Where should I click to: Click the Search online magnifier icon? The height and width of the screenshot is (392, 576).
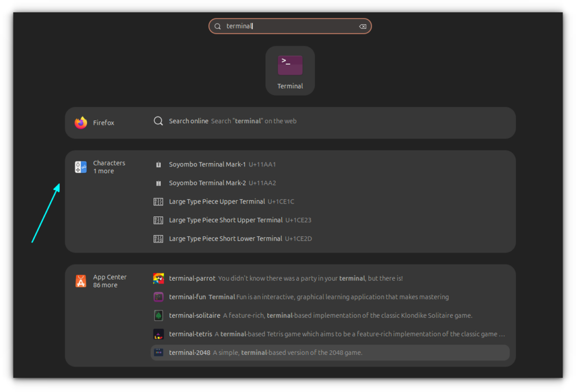pyautogui.click(x=158, y=121)
